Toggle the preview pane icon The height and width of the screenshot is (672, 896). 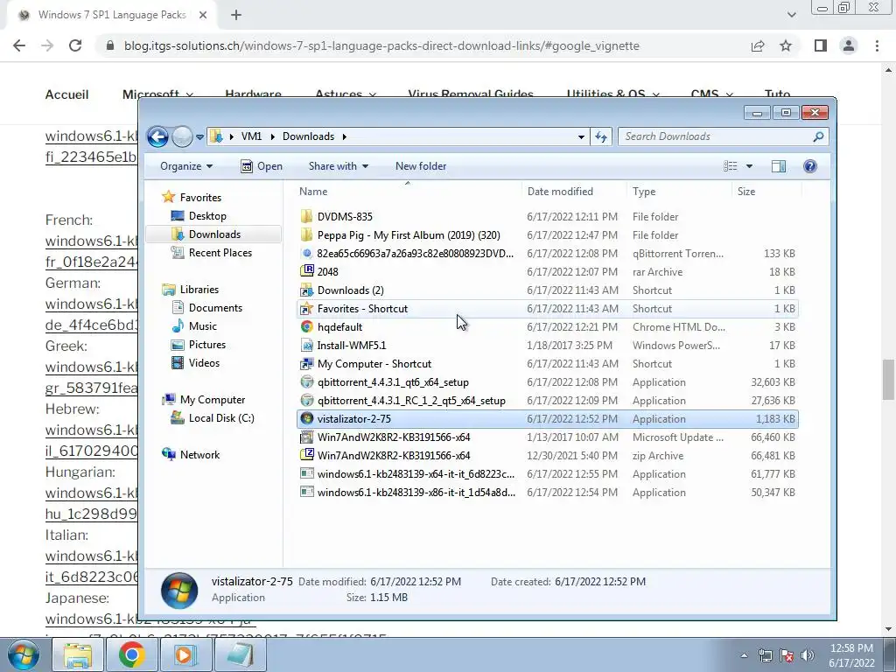(x=778, y=166)
